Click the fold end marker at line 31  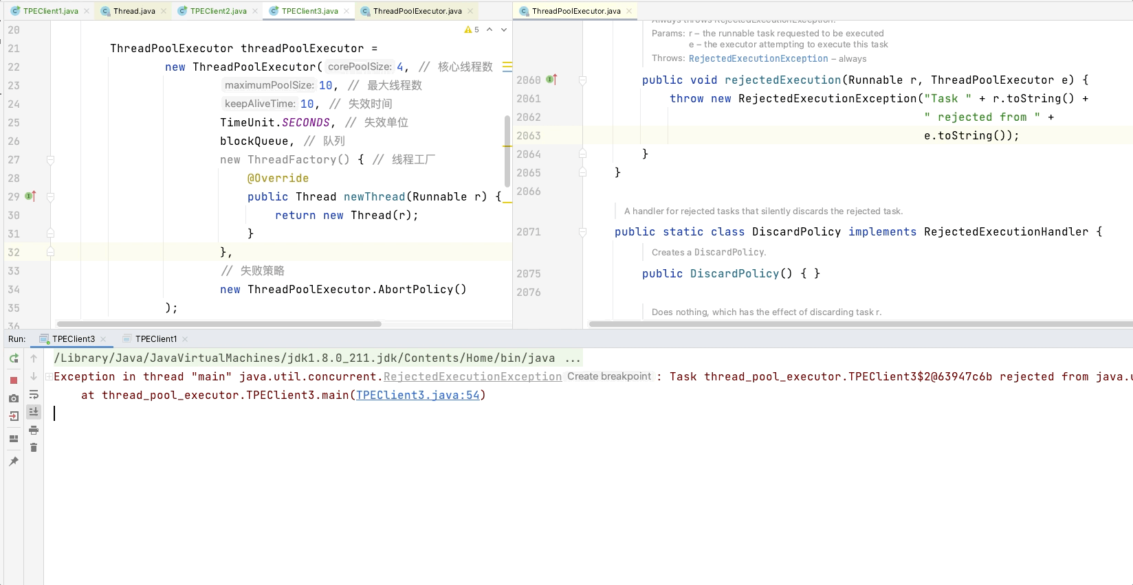coord(50,233)
